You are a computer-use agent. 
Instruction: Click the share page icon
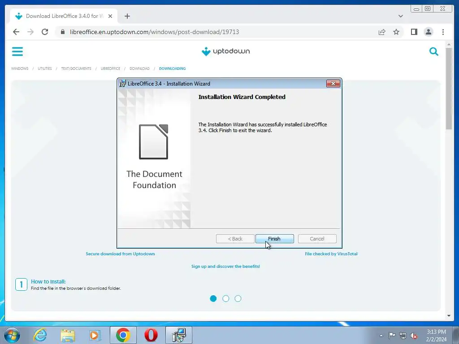(382, 32)
